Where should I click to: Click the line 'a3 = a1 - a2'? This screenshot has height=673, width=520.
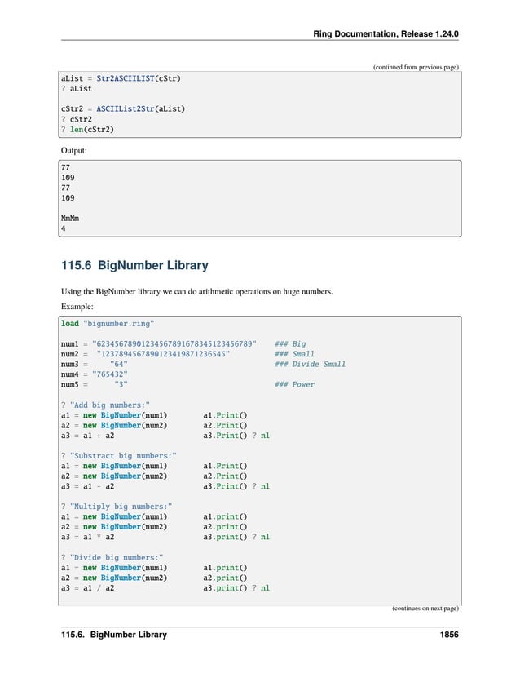click(x=87, y=486)
